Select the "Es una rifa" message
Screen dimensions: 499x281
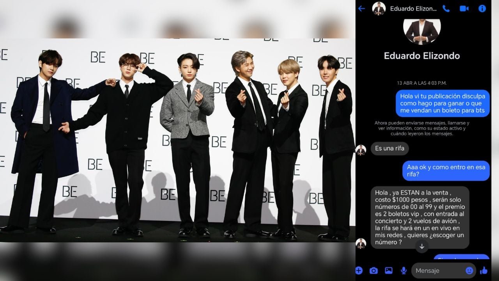pyautogui.click(x=390, y=148)
